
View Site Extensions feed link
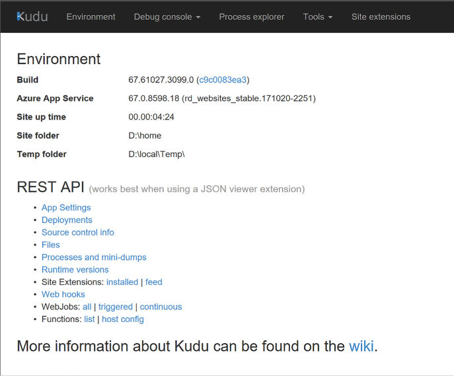click(x=154, y=282)
